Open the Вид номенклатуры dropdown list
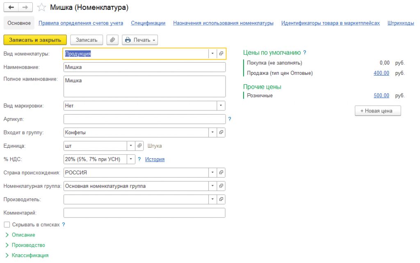The image size is (420, 263). 213,54
